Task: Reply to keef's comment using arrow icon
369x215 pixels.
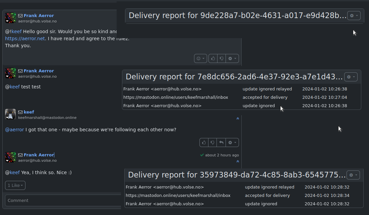Action: 221,143
